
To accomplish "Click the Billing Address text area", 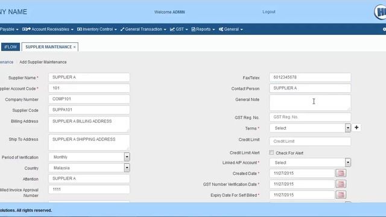I will [x=89, y=124].
